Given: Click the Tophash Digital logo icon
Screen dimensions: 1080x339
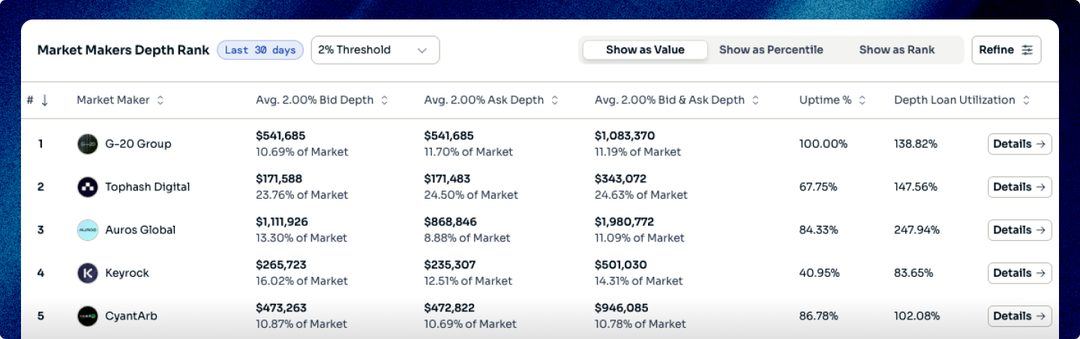Looking at the screenshot, I should pyautogui.click(x=88, y=187).
